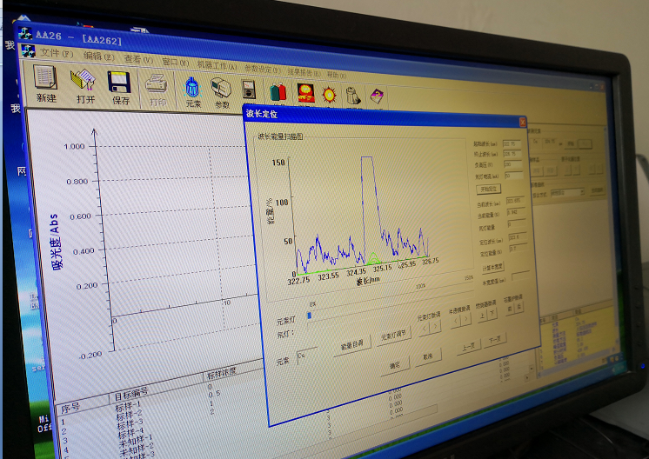The width and height of the screenshot is (649, 459).
Task: Click the trash can toolbar icon
Action: 352,96
